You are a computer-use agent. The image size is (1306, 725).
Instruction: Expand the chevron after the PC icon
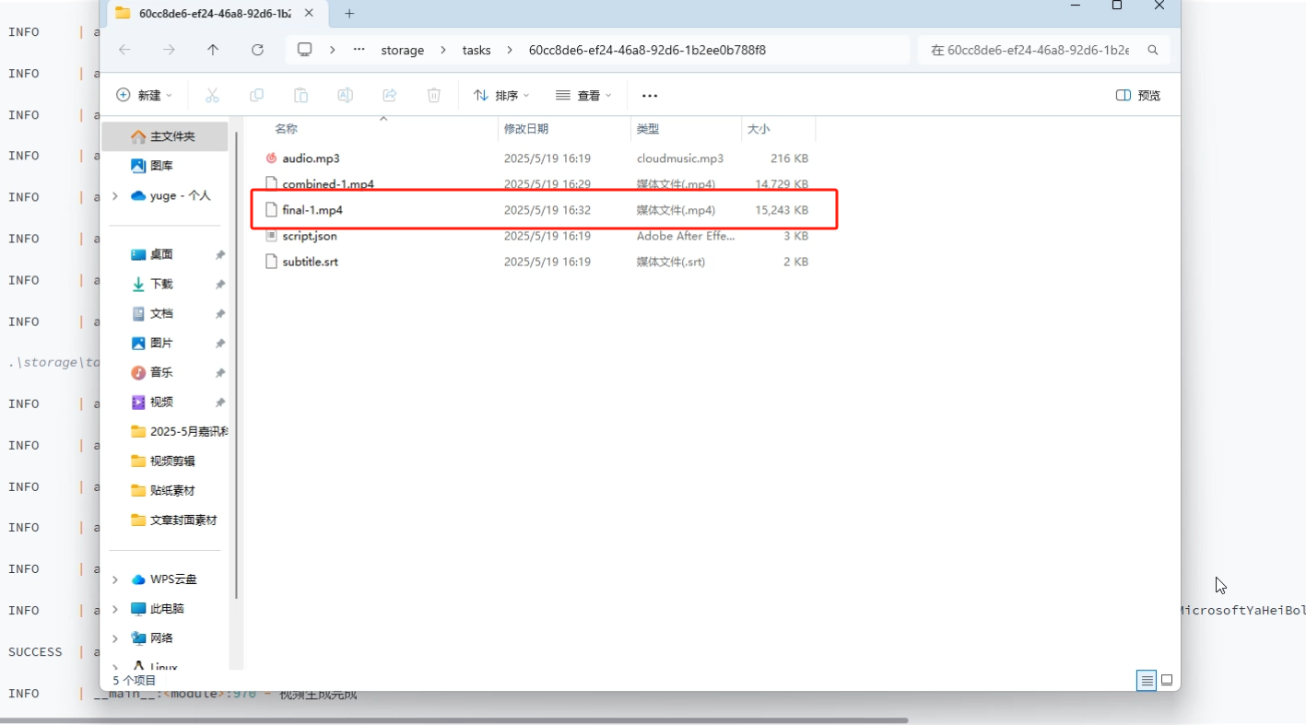tap(333, 50)
